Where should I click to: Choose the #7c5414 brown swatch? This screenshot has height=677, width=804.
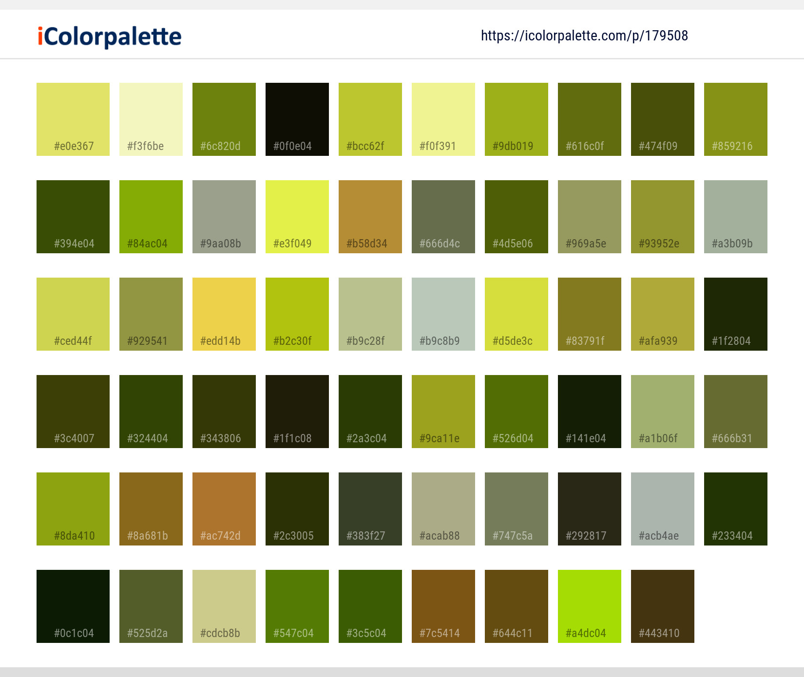click(443, 606)
